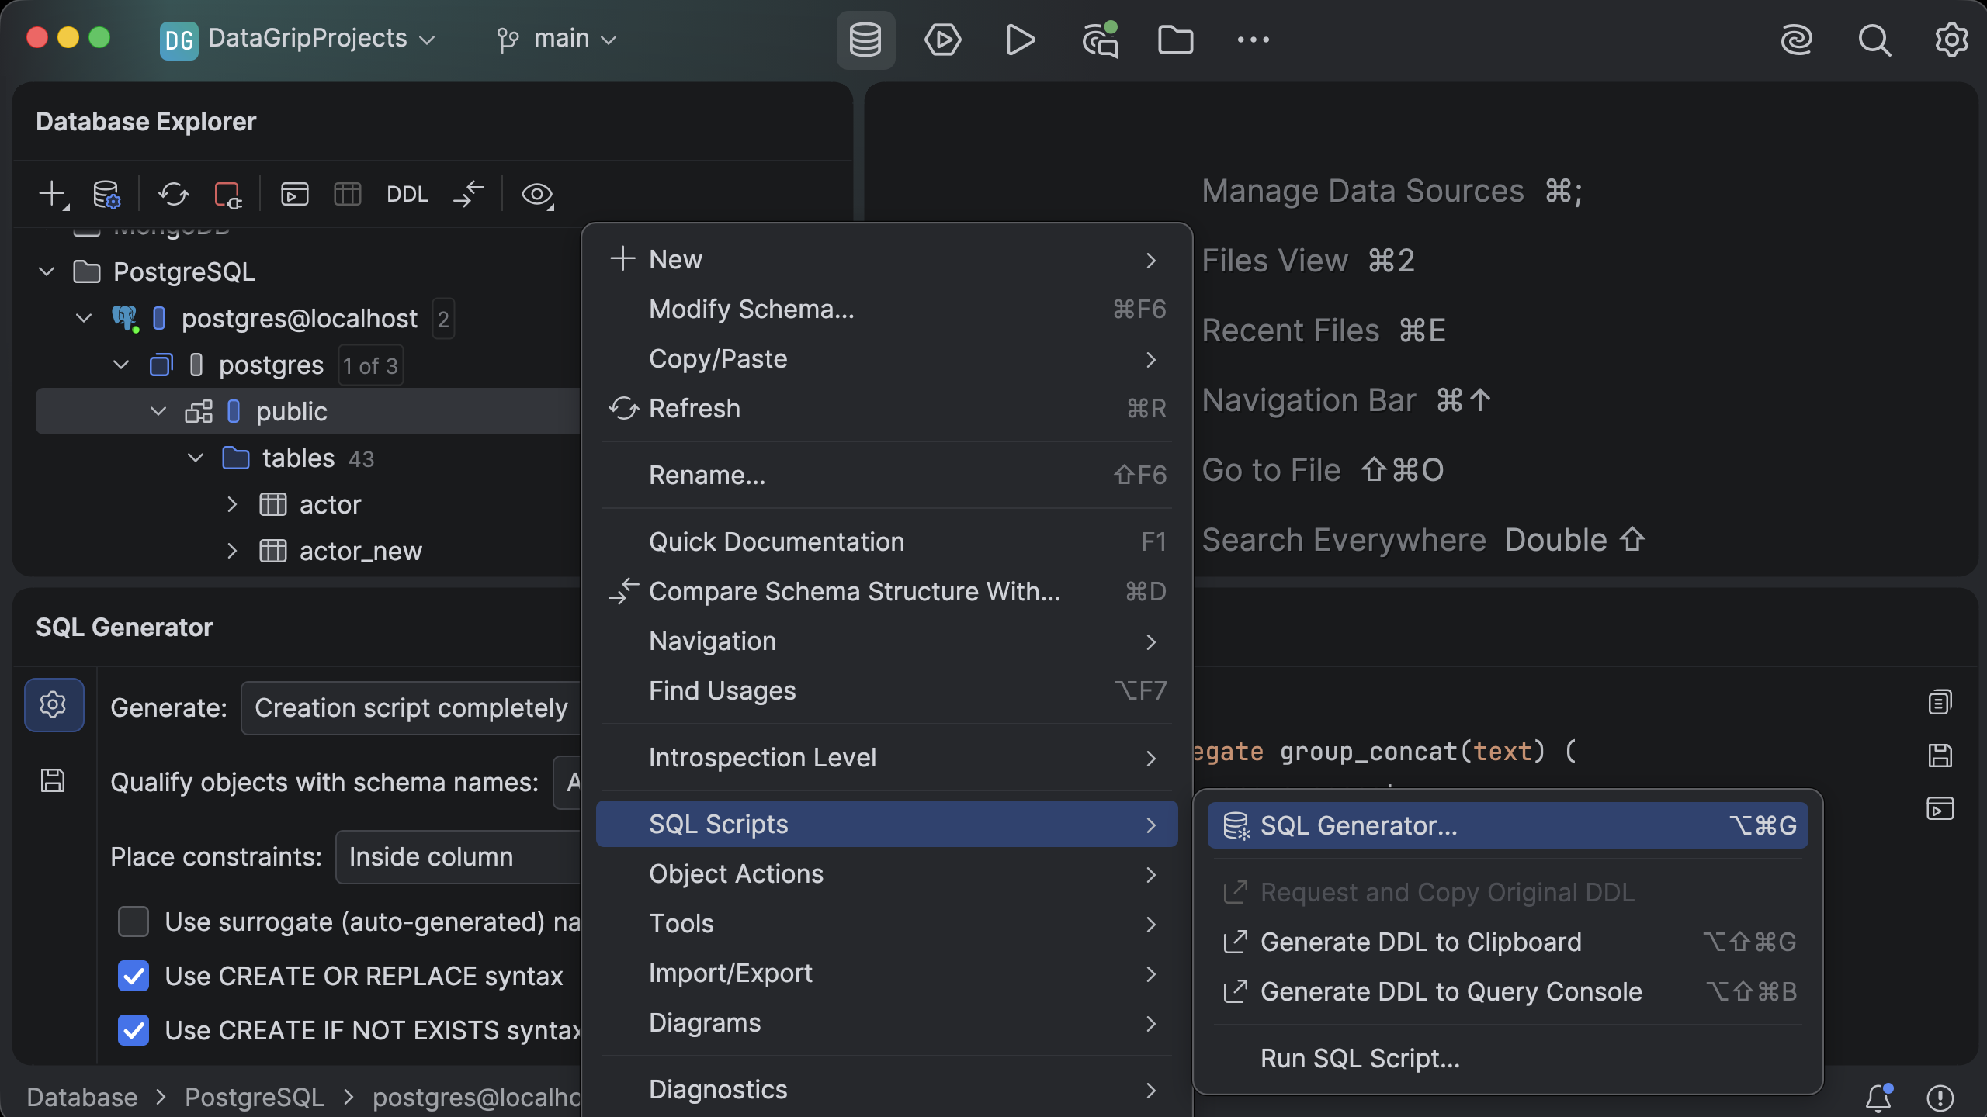
Task: Open the Diagrams submenu
Action: [x=886, y=1022]
